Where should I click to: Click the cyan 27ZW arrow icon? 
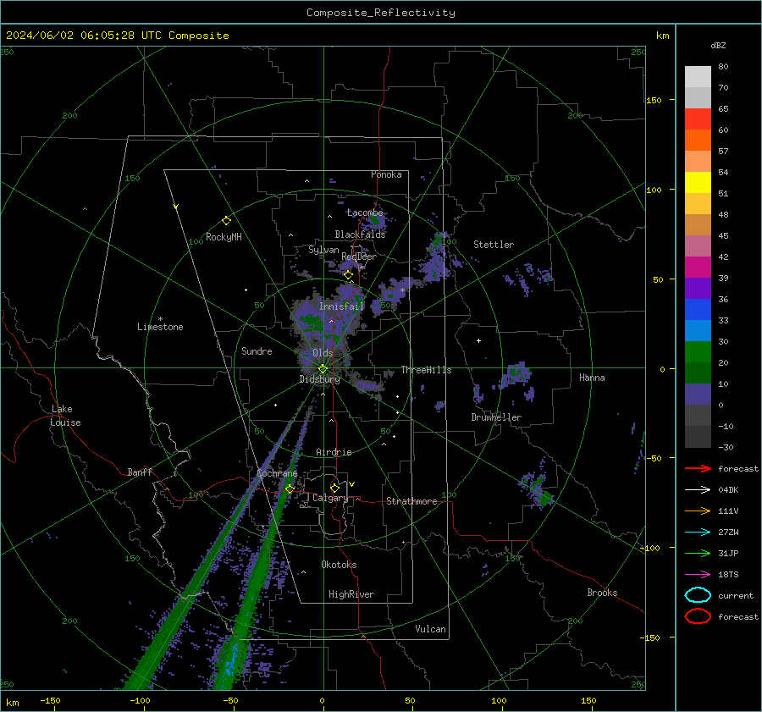698,533
